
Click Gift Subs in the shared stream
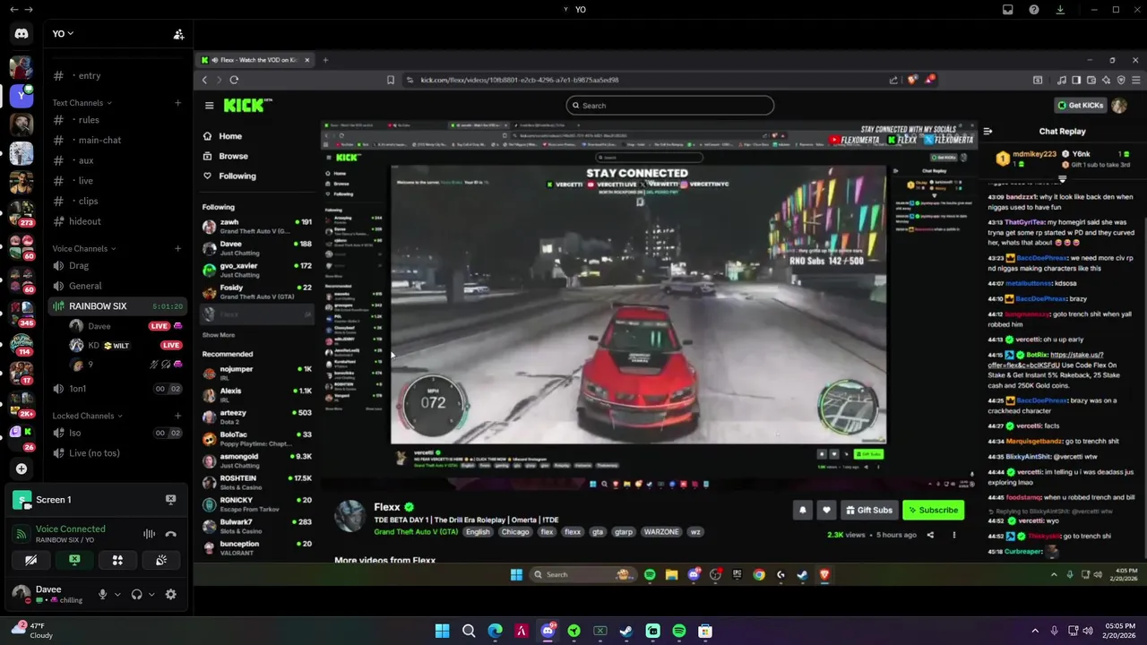[868, 510]
